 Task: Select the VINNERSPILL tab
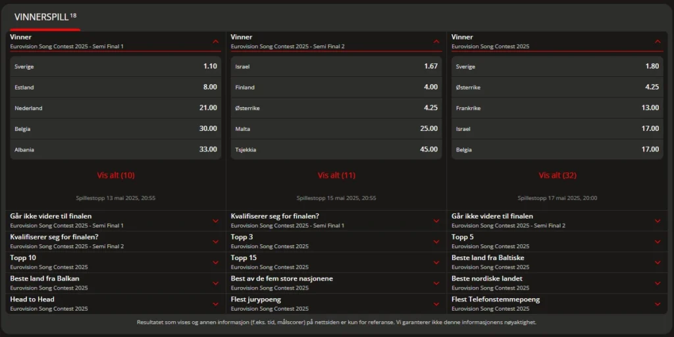45,17
